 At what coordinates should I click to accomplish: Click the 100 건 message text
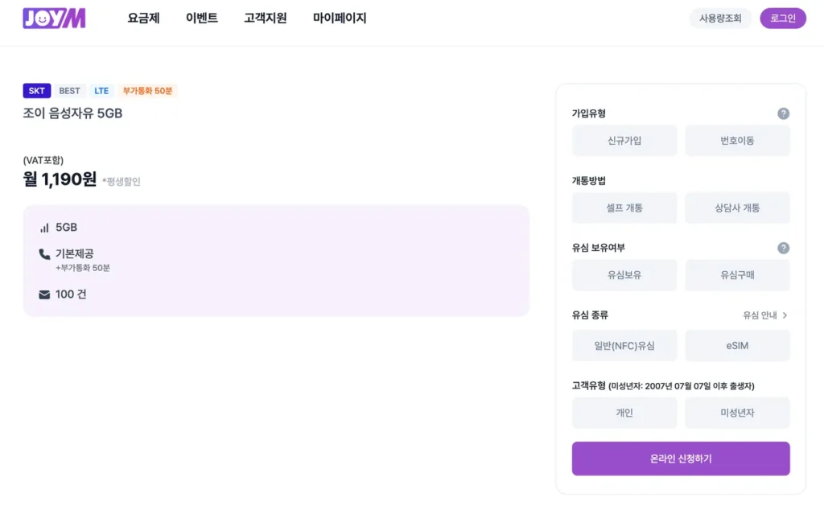coord(71,294)
